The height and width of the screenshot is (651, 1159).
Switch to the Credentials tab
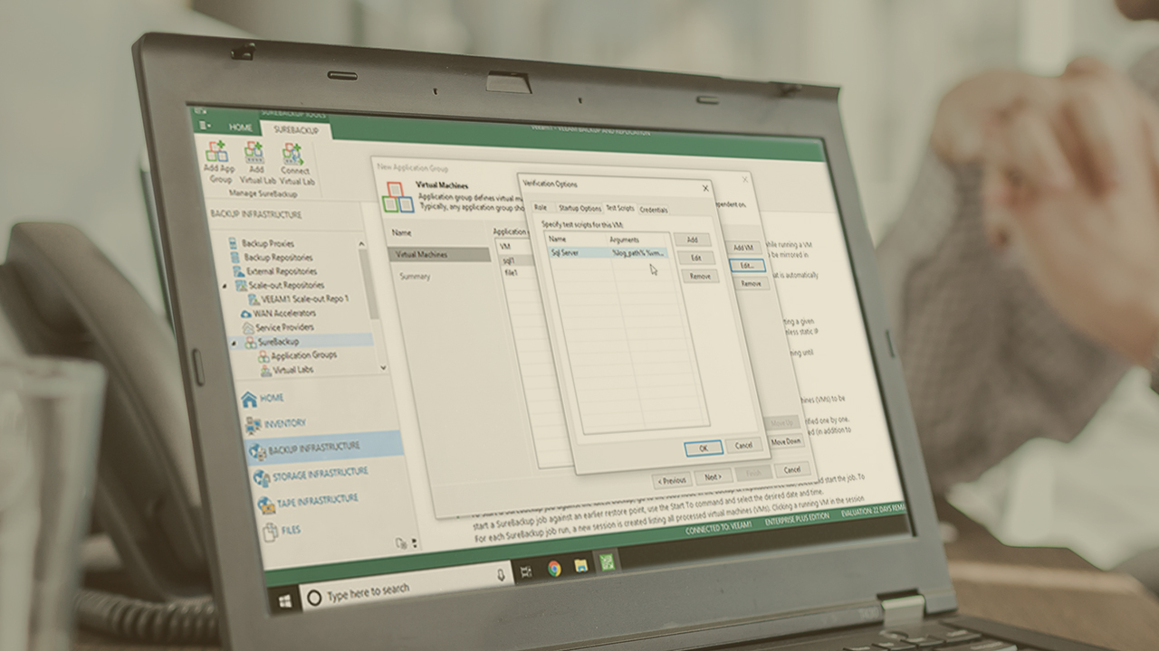pos(653,210)
